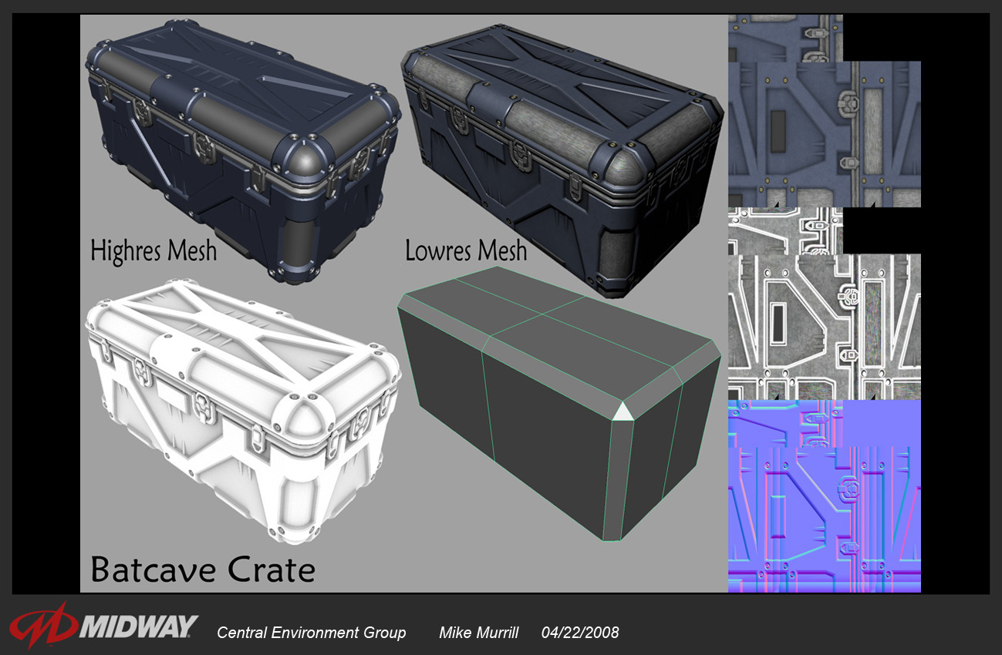Select the "Highres Mesh" label
Viewport: 1002px width, 655px height.
coord(154,251)
